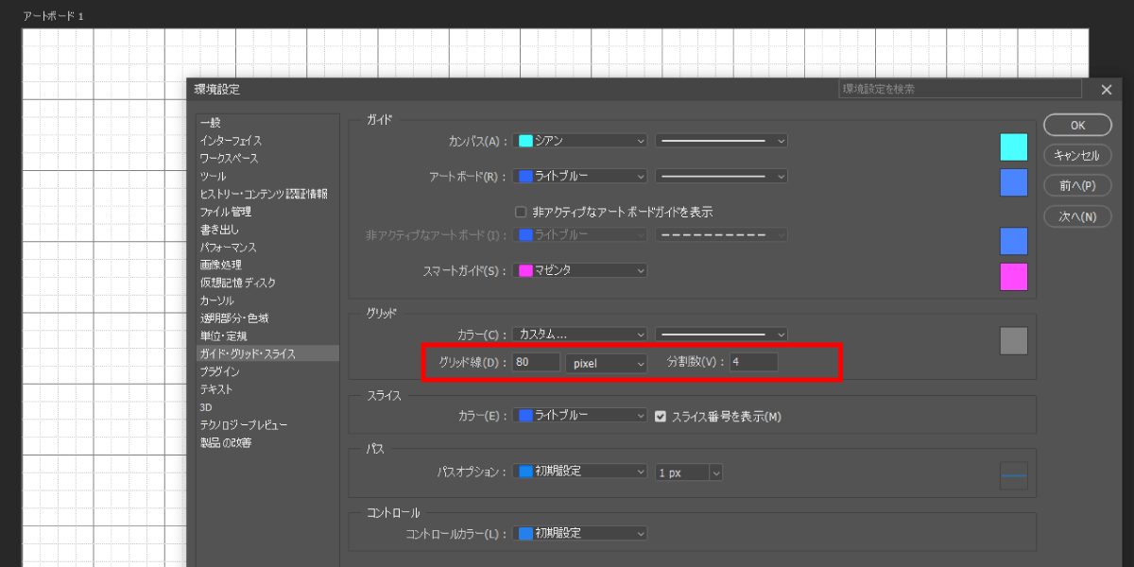Click the blue アートボード guide color swatch
1134x567 pixels.
tap(1014, 182)
